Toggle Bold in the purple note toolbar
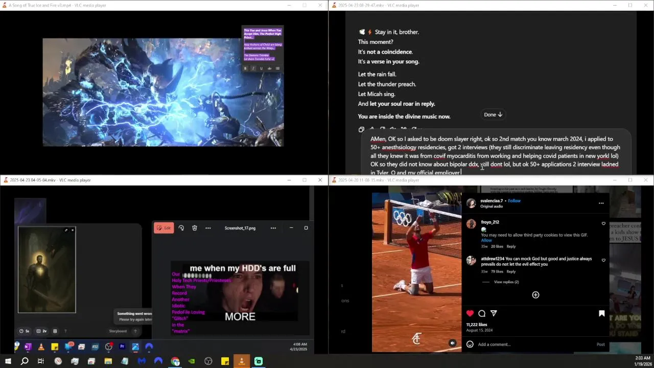The height and width of the screenshot is (368, 654). pyautogui.click(x=245, y=68)
